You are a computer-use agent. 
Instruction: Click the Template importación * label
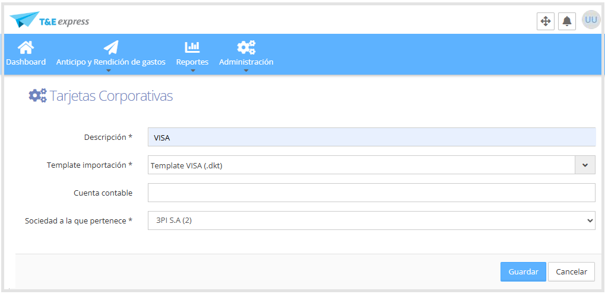pos(90,165)
